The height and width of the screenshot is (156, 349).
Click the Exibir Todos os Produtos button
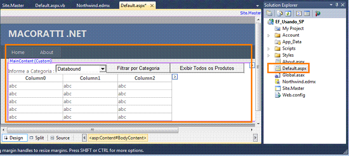(207, 68)
